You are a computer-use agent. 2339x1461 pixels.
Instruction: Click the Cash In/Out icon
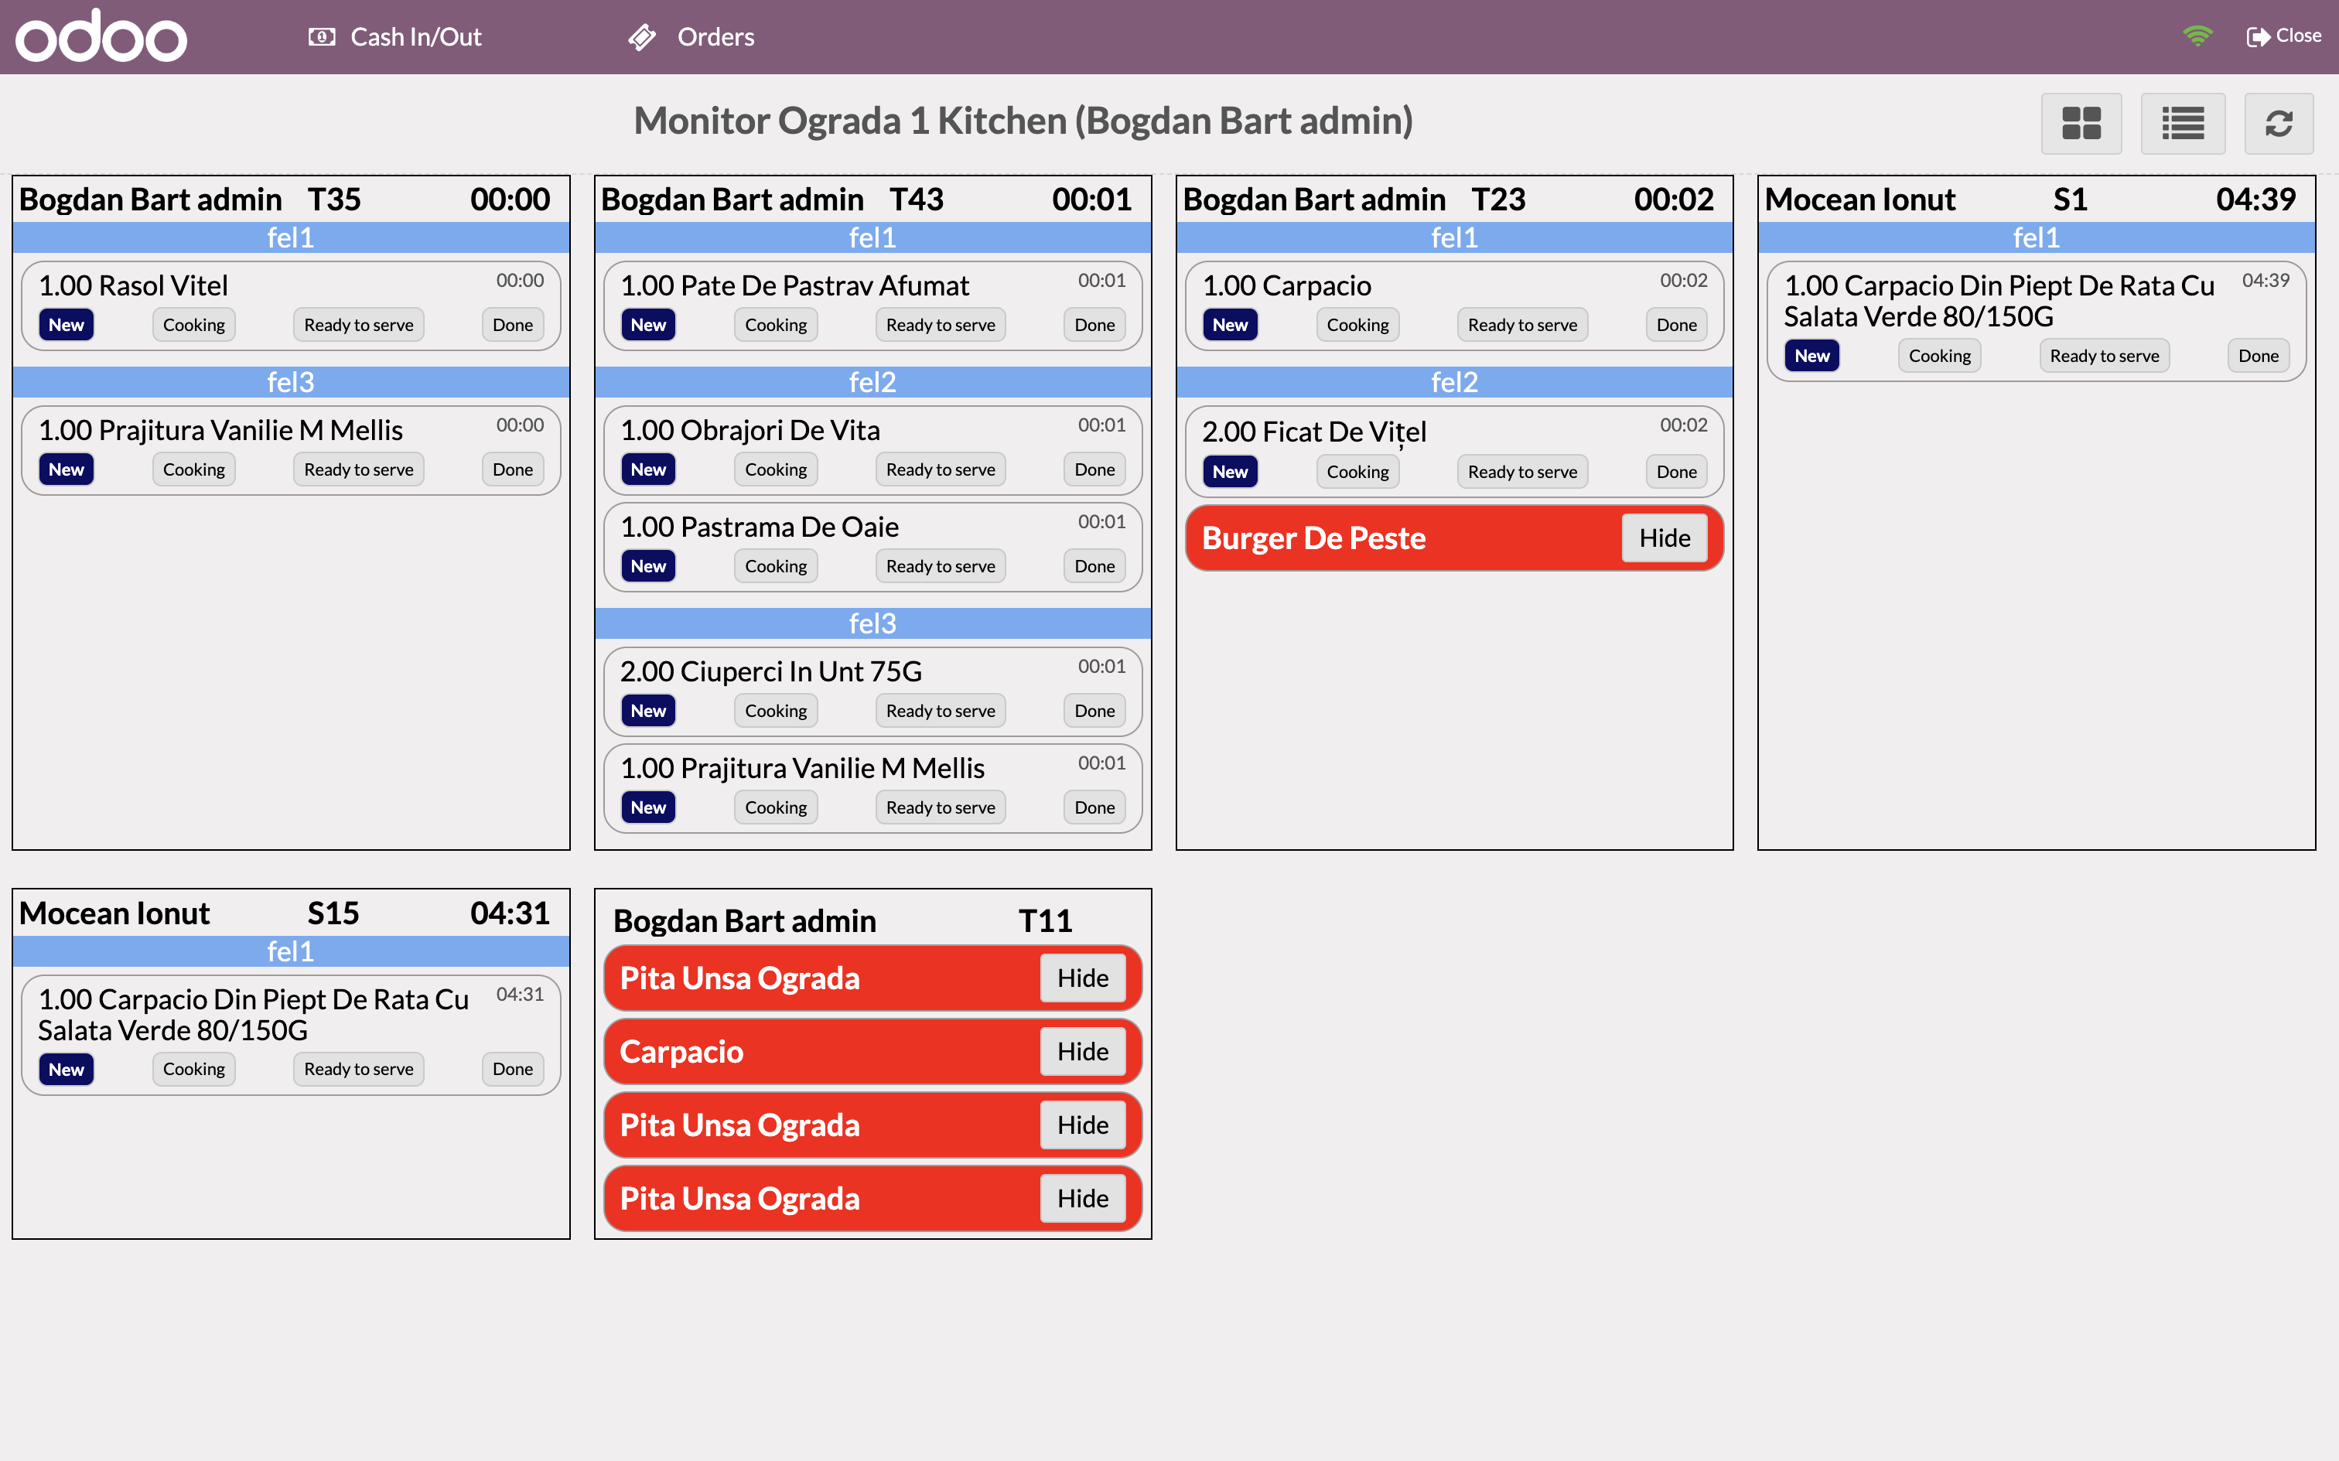[x=323, y=36]
